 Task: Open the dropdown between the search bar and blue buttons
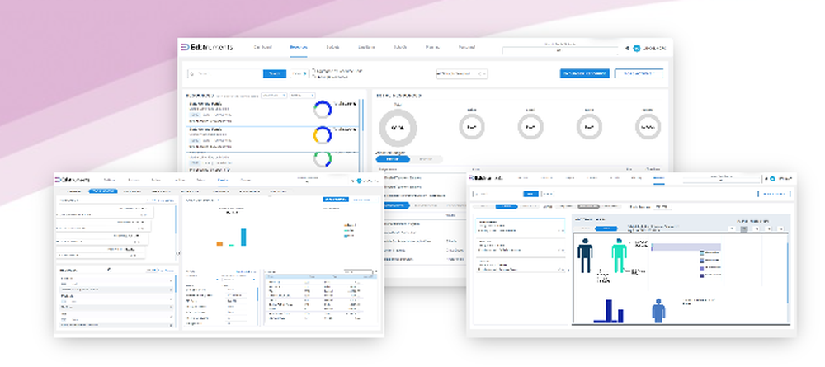point(461,74)
